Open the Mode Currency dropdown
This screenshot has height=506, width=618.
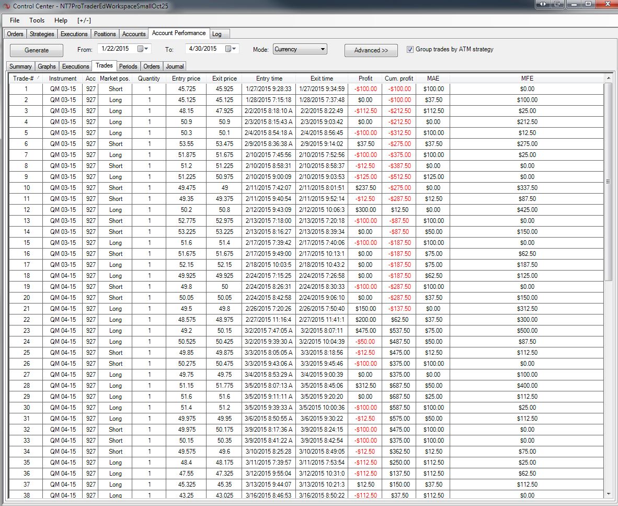[x=300, y=49]
